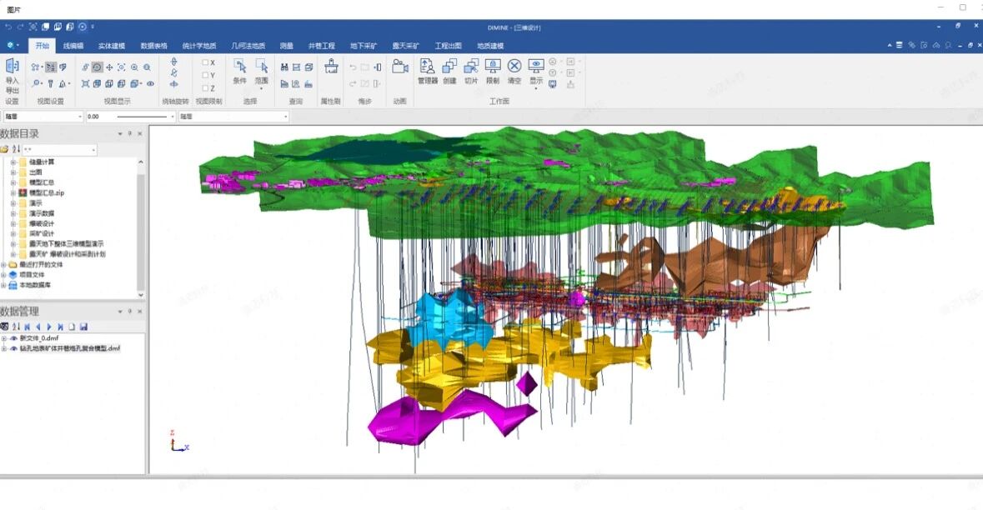Open the 地下采矿 ribbon tab
The image size is (983, 510).
364,46
